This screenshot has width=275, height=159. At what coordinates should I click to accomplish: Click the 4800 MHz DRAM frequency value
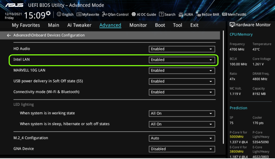260,79
